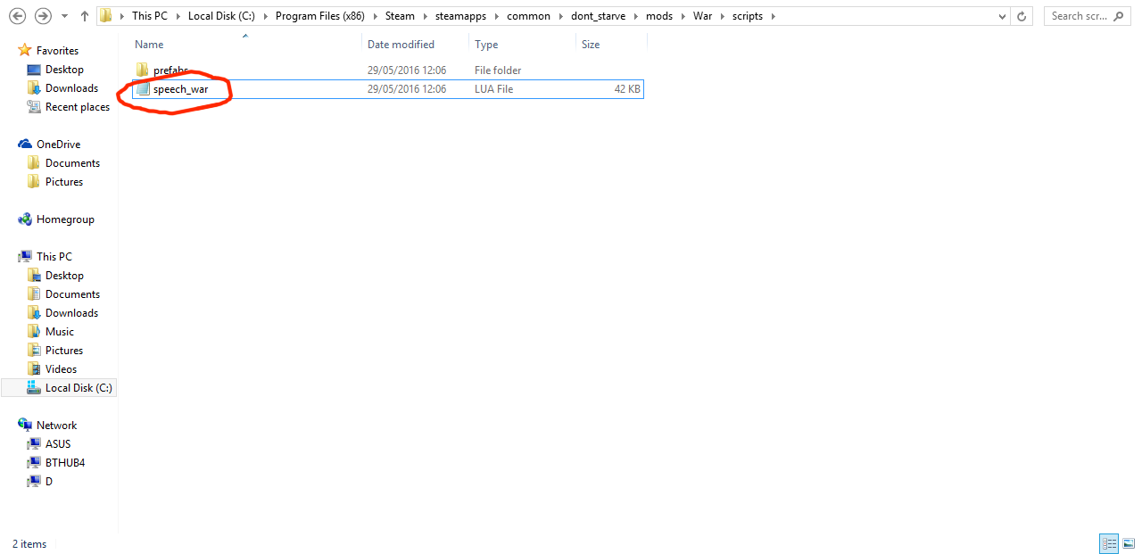Refresh the current folder view
This screenshot has height=554, width=1142.
point(1022,16)
